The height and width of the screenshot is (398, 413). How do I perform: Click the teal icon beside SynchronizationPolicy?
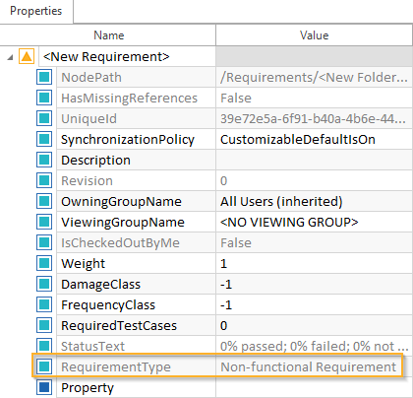click(x=44, y=139)
